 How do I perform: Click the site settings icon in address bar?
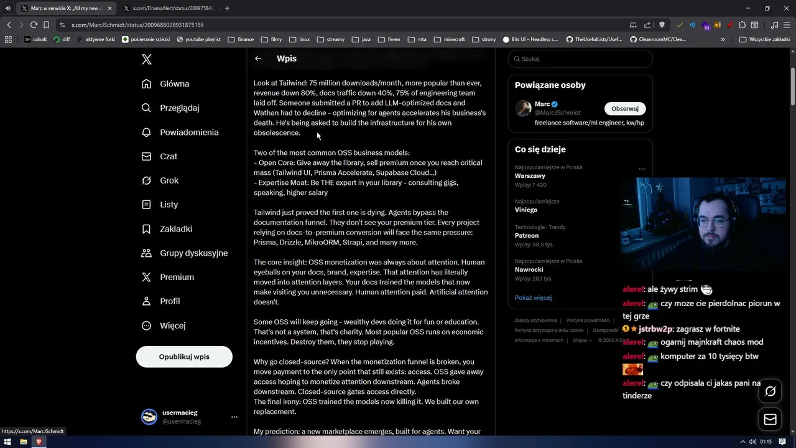63,25
